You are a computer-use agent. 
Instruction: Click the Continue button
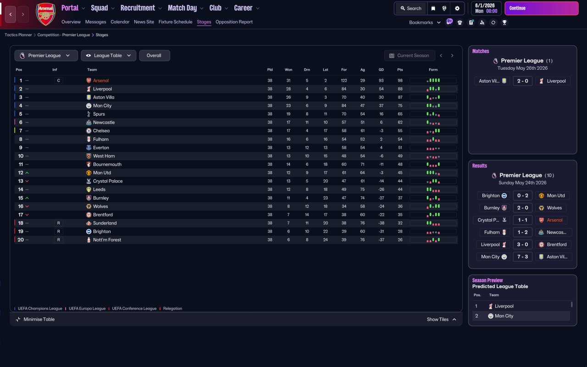coord(542,8)
